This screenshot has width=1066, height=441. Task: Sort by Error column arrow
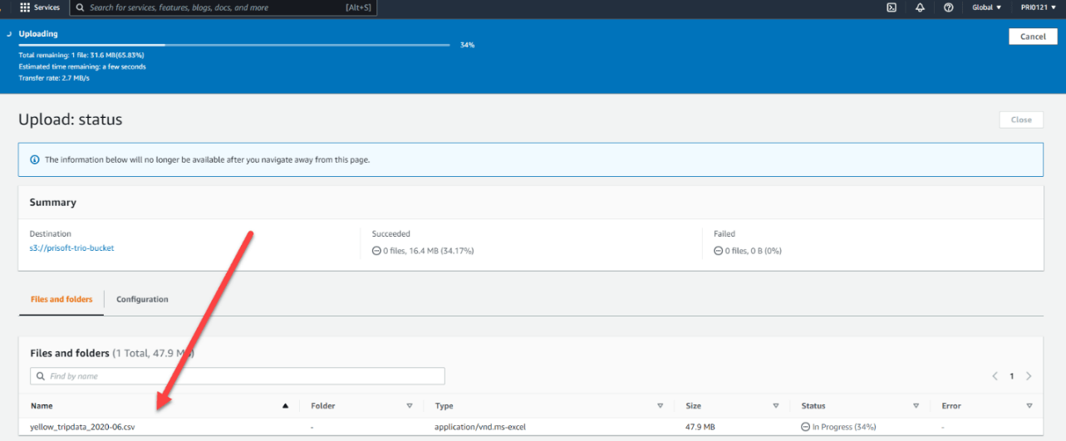(x=1029, y=406)
